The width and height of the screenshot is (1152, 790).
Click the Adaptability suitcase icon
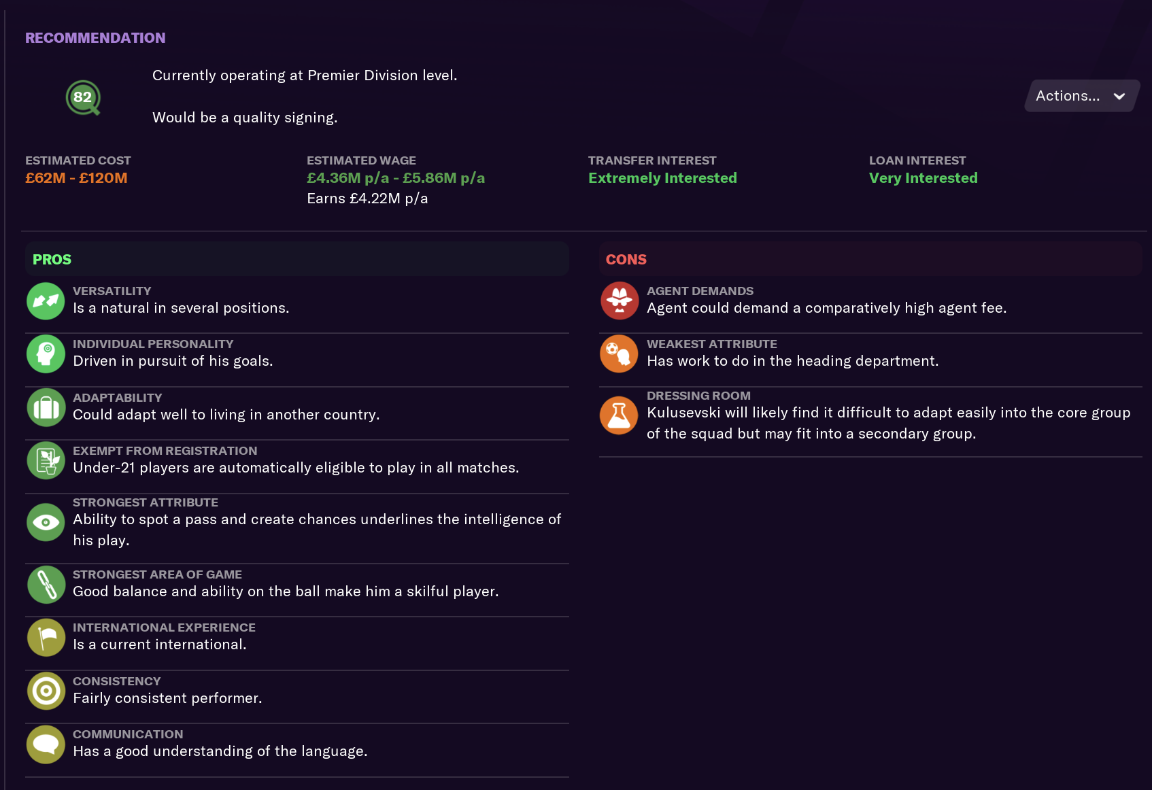tap(46, 407)
